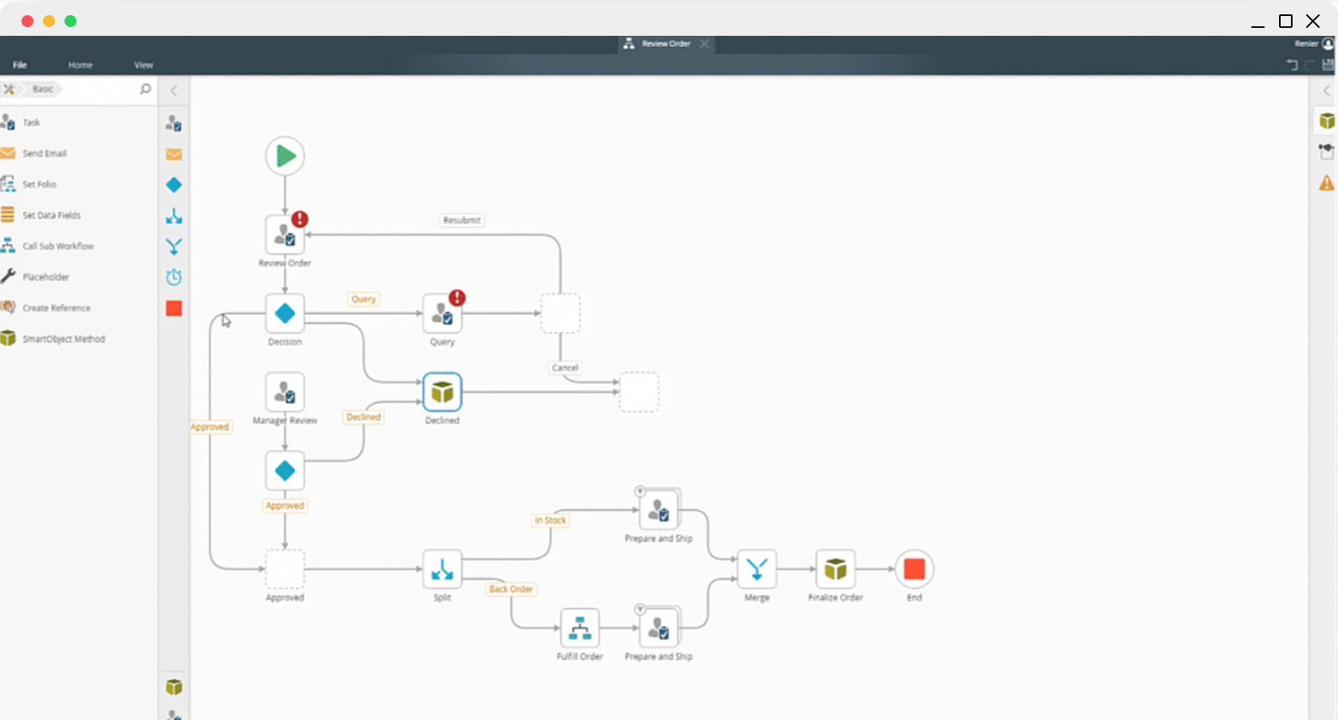
Task: Click the green Start node on canvas
Action: click(x=285, y=156)
